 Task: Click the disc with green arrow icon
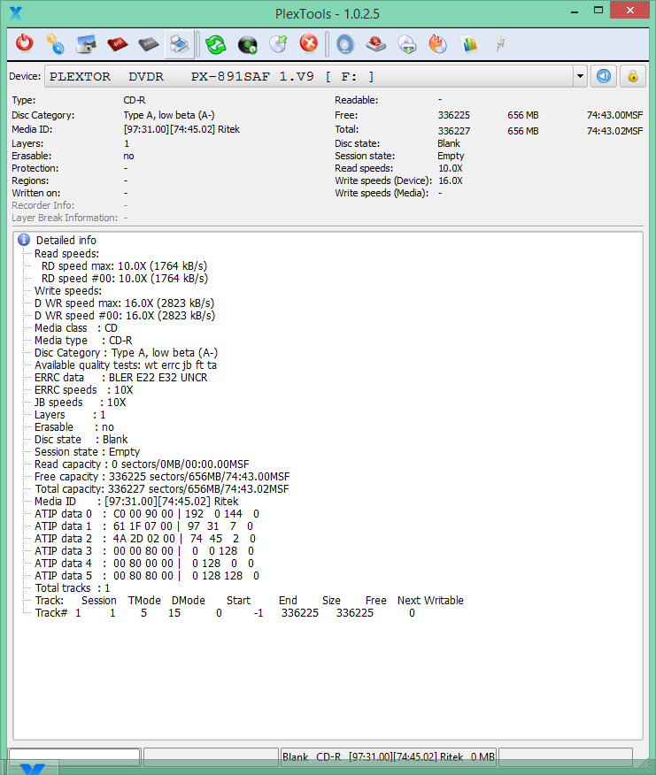279,43
